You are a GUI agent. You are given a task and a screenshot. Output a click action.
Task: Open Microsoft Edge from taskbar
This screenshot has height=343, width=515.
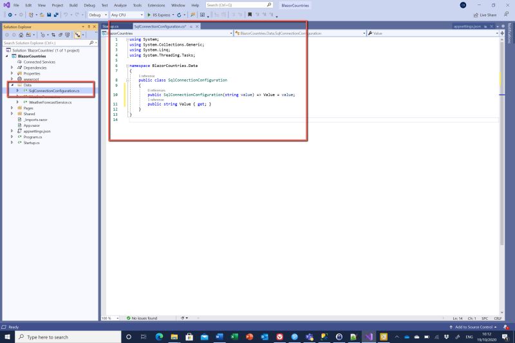[159, 337]
